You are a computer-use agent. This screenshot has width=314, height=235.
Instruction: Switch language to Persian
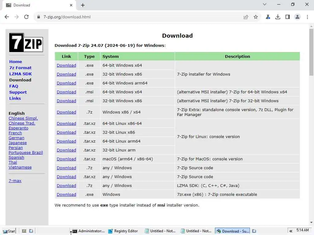point(16,148)
